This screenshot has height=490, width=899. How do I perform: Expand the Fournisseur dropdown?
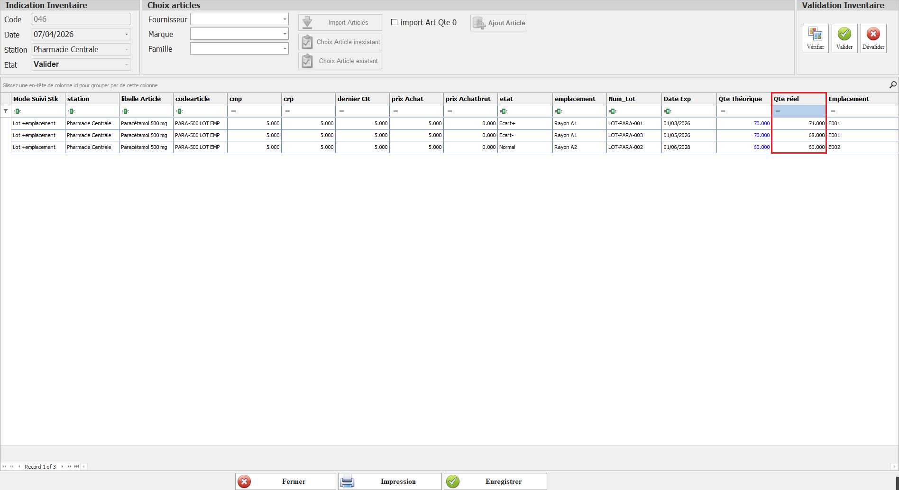pos(284,19)
